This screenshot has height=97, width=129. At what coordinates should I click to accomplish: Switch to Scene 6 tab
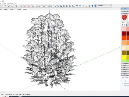[x=25, y=9]
